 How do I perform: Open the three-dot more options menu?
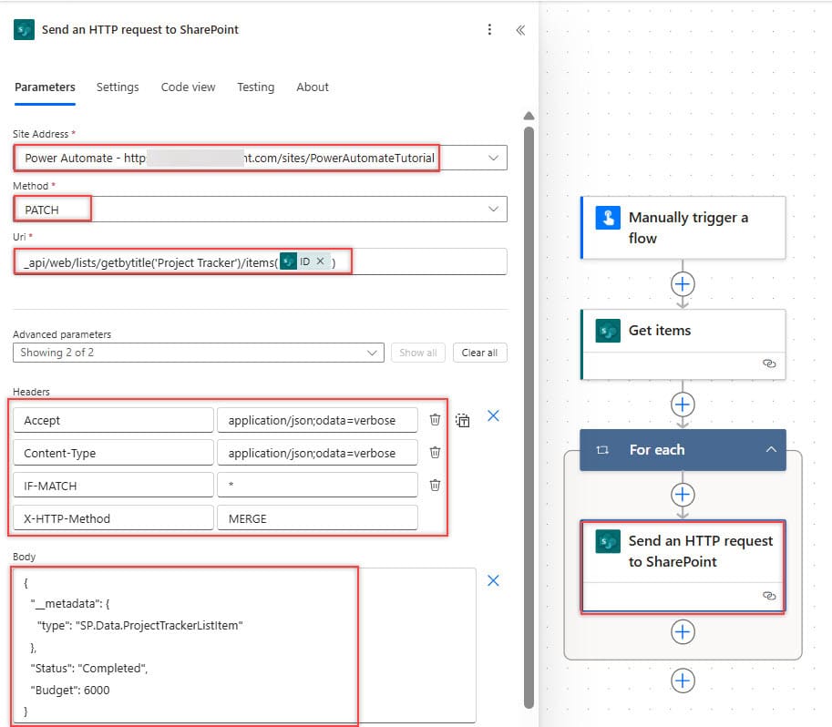pos(489,30)
